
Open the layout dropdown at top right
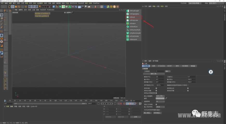216,3
